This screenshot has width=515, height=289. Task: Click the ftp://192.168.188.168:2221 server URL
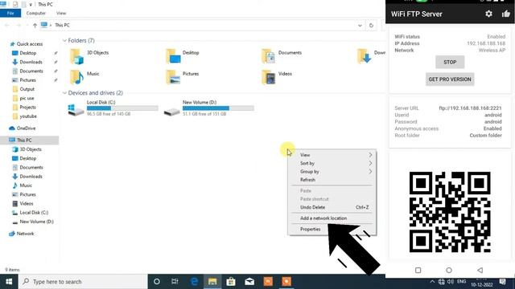coord(470,108)
